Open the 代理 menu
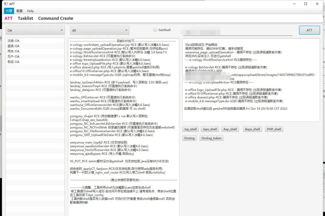This screenshot has height=216, width=325. [x=9, y=11]
